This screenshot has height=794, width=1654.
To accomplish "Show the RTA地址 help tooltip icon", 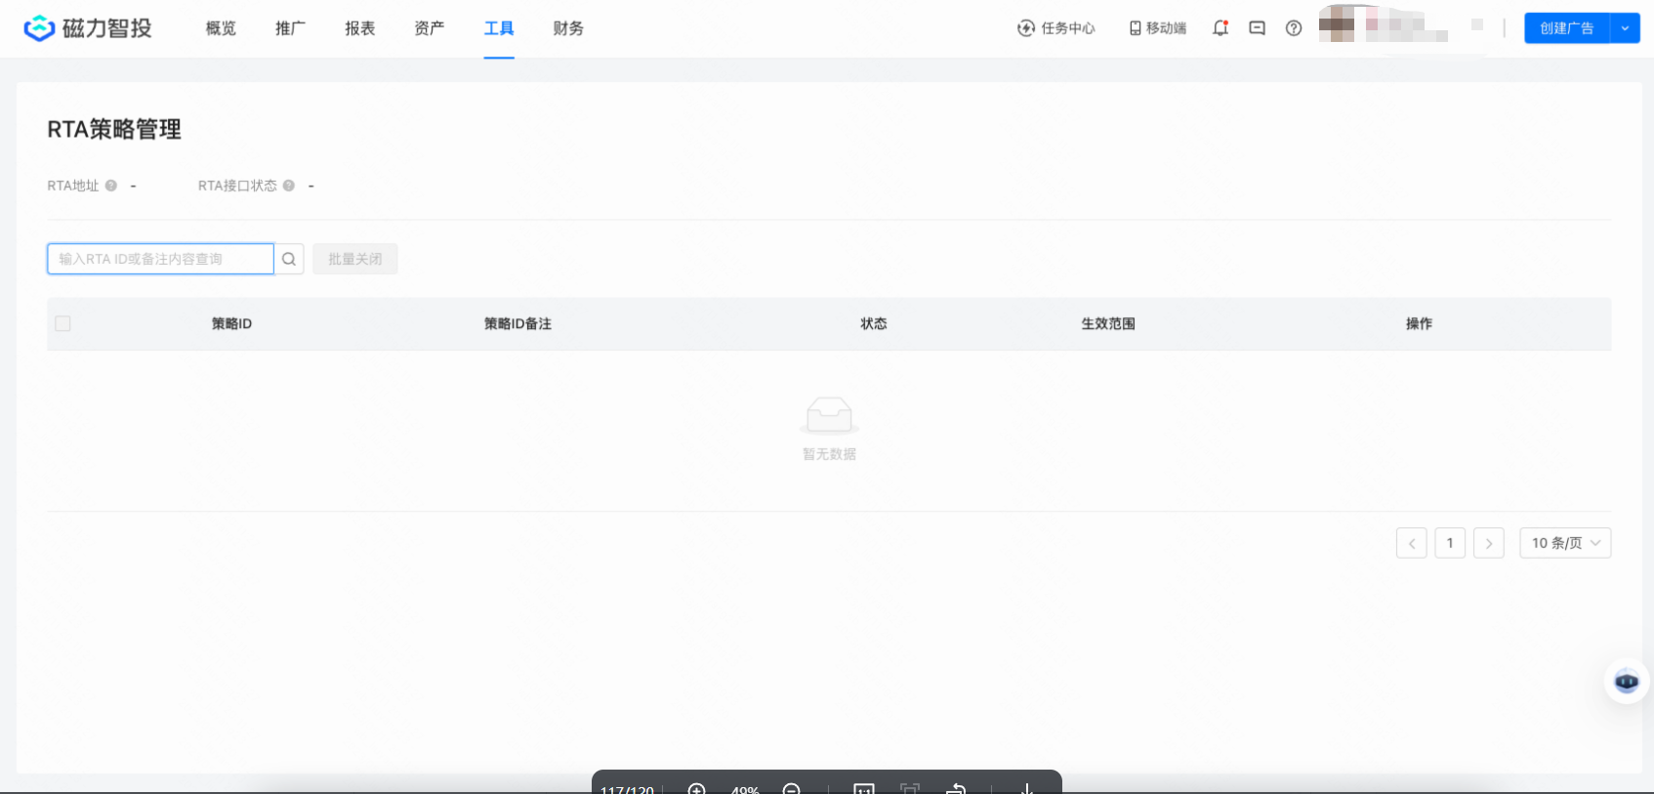I will pos(111,186).
